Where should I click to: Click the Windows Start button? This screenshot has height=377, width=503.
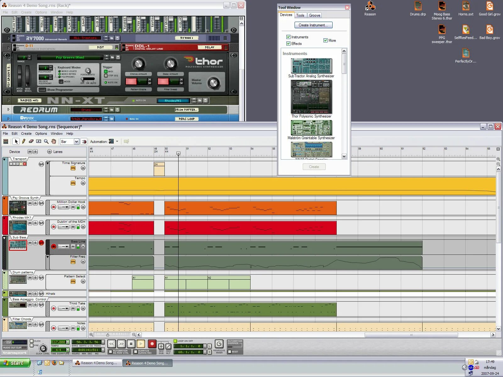pos(15,363)
